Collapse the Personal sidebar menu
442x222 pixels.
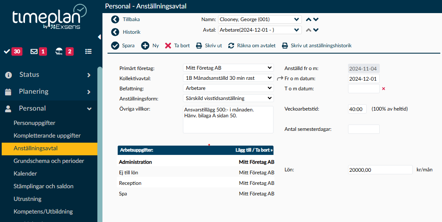(x=49, y=108)
